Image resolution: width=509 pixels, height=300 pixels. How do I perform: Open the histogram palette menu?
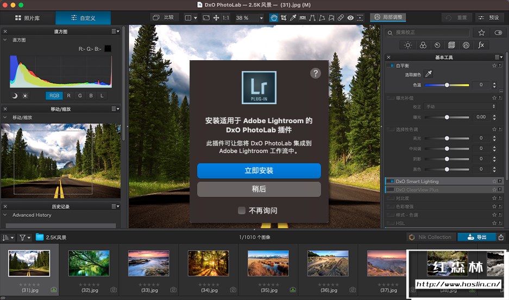tap(115, 31)
